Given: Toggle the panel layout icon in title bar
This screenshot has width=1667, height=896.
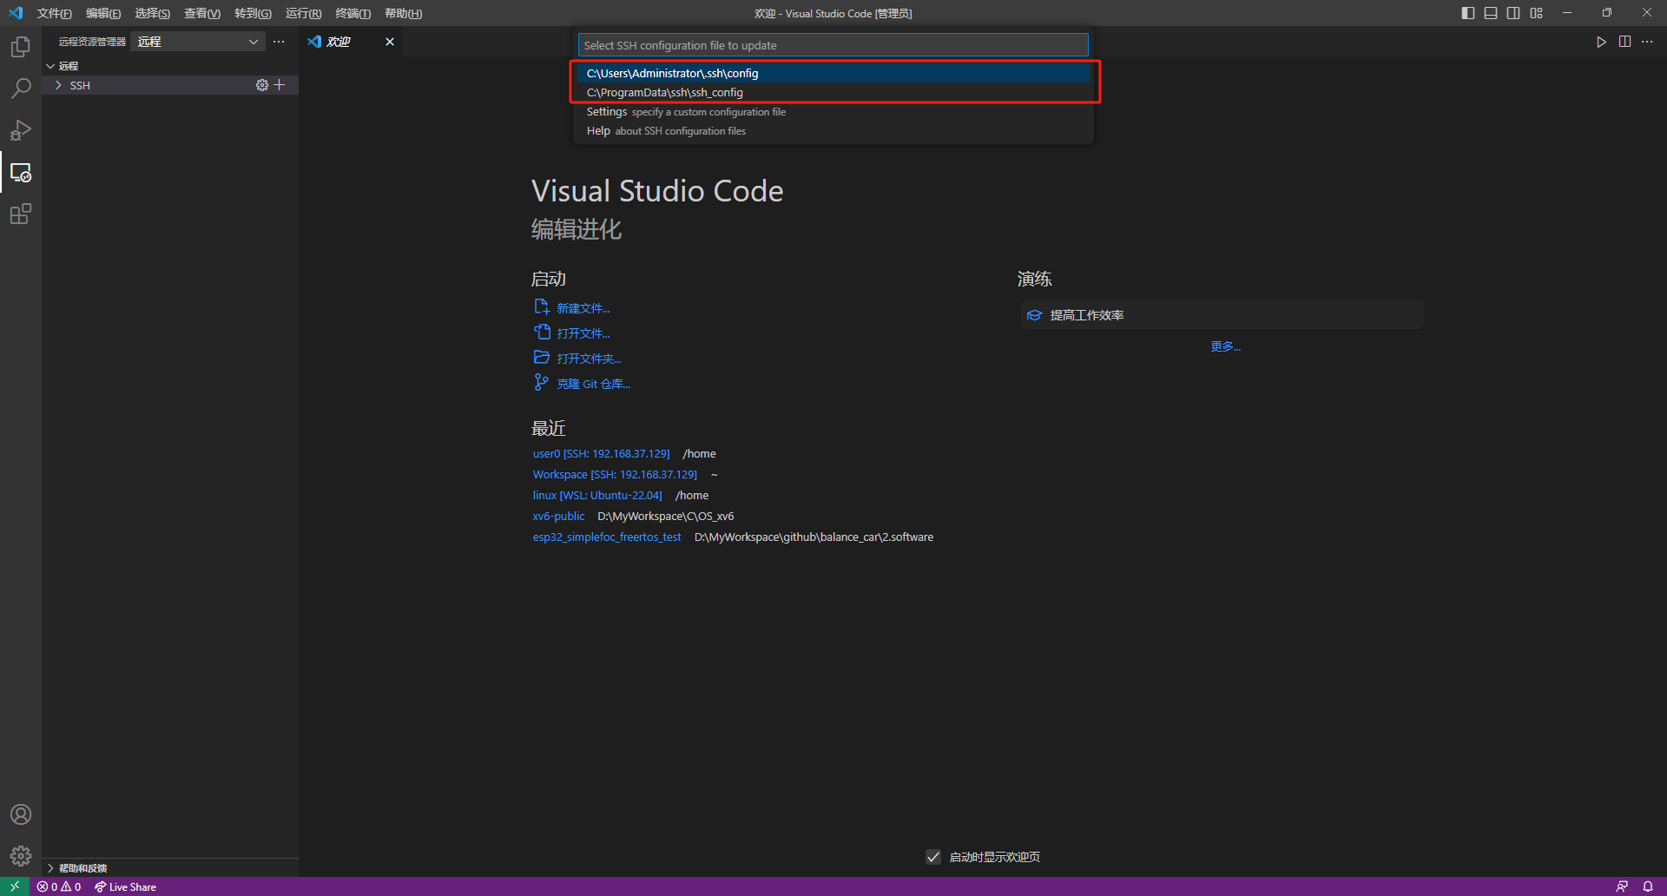Looking at the screenshot, I should pyautogui.click(x=1490, y=13).
